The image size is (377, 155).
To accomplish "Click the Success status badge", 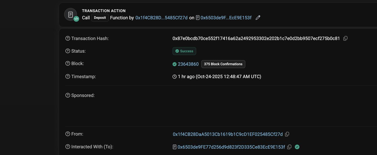I will tap(184, 51).
